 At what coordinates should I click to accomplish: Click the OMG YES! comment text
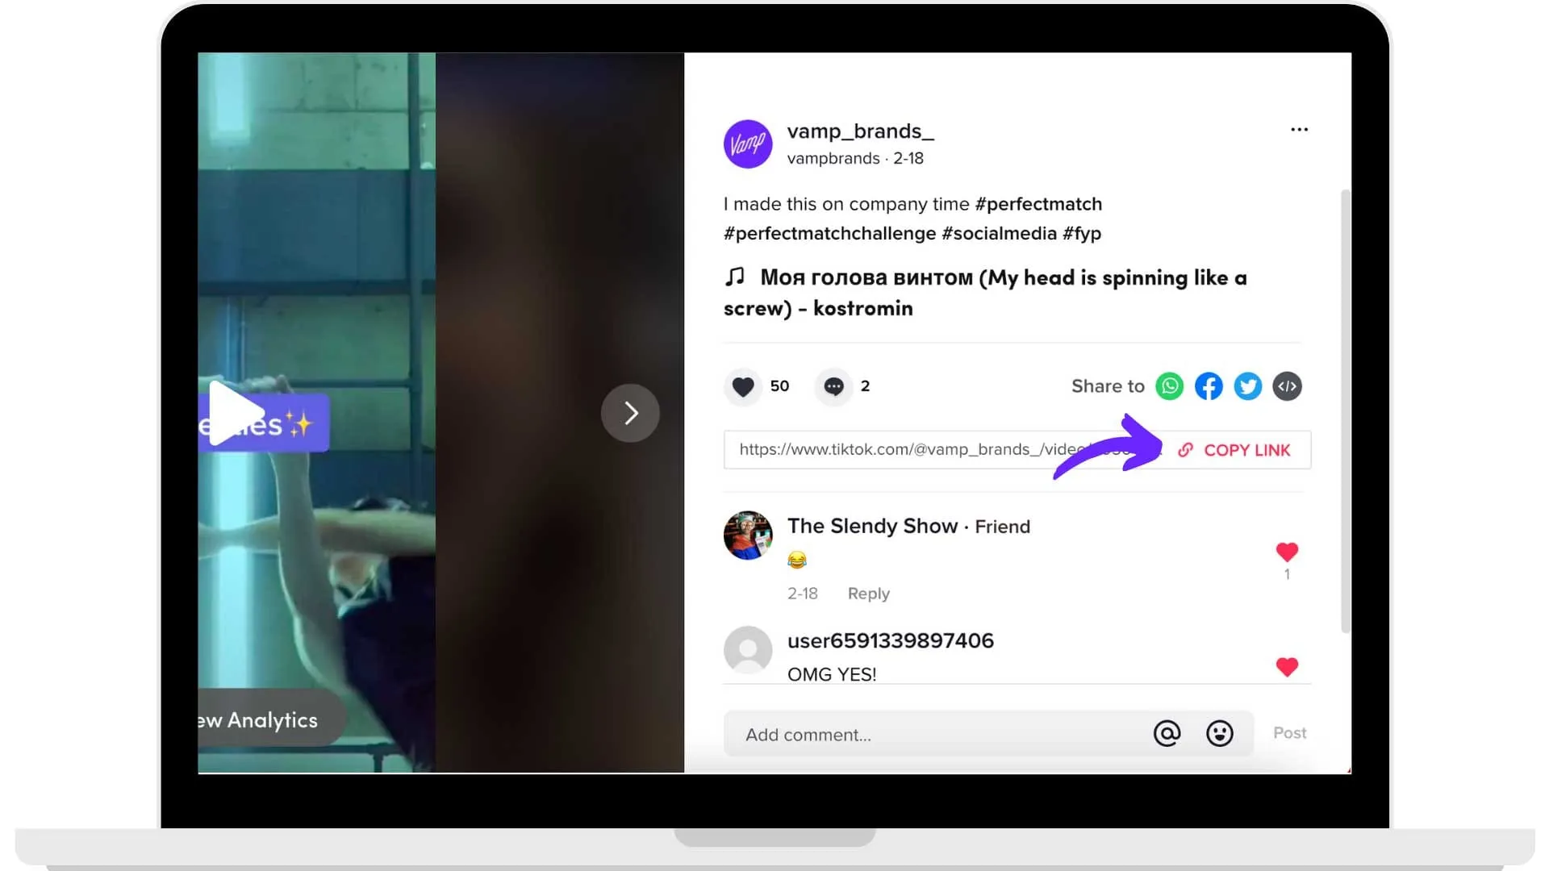(832, 674)
